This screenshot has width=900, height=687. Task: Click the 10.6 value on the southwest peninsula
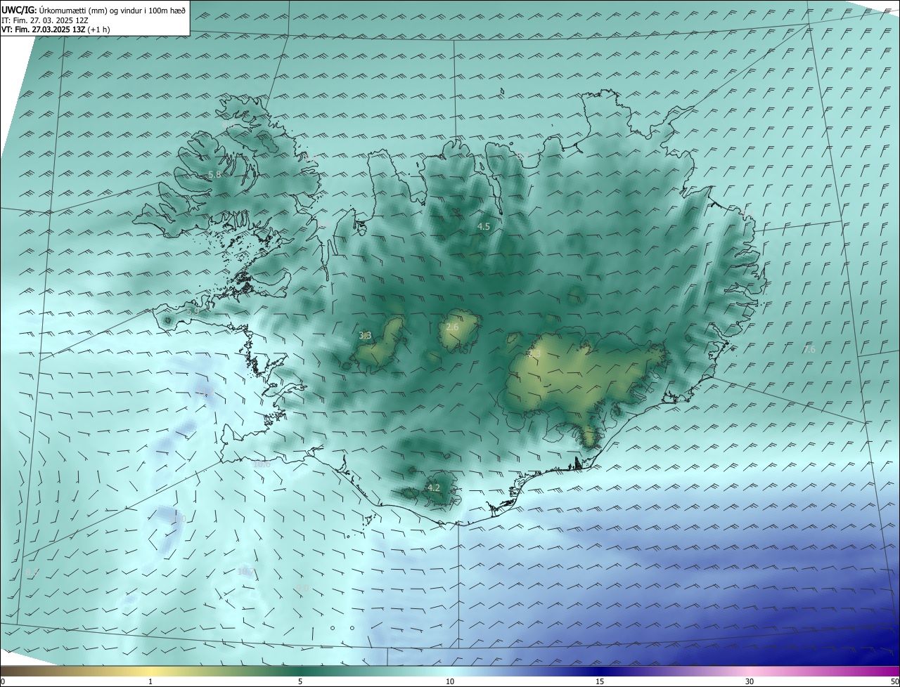click(262, 464)
